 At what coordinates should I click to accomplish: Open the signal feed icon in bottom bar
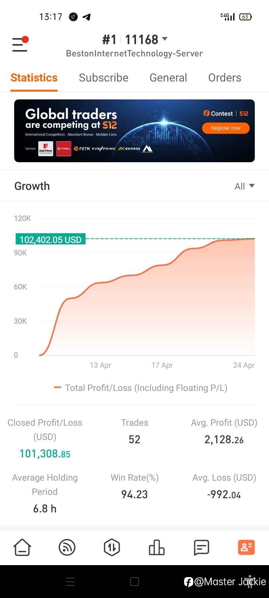(x=67, y=548)
